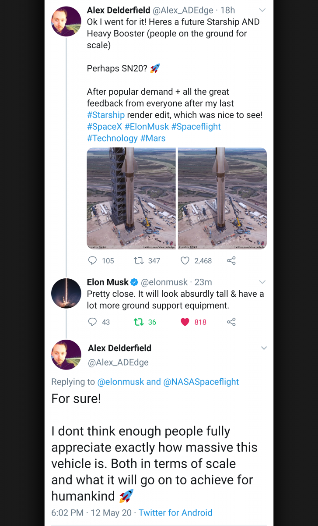318x526 pixels.
Task: Share Elon Musk's reply tweet
Action: [231, 322]
